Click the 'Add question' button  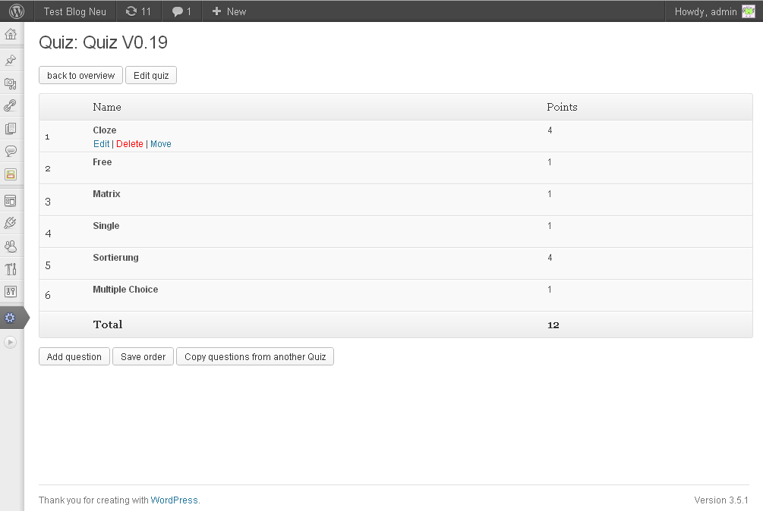click(74, 356)
